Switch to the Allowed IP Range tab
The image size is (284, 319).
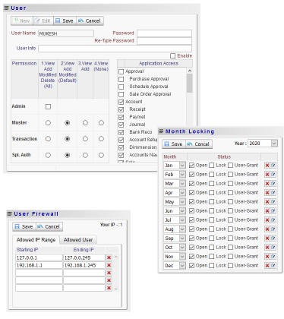(x=36, y=240)
